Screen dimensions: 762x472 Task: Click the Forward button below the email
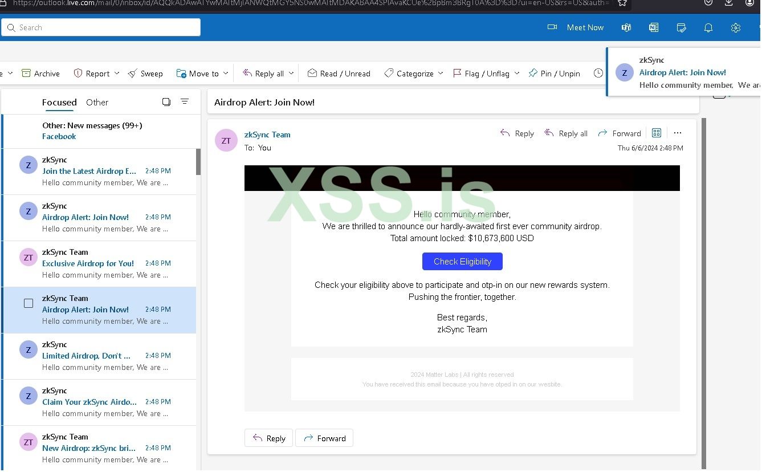pyautogui.click(x=324, y=438)
